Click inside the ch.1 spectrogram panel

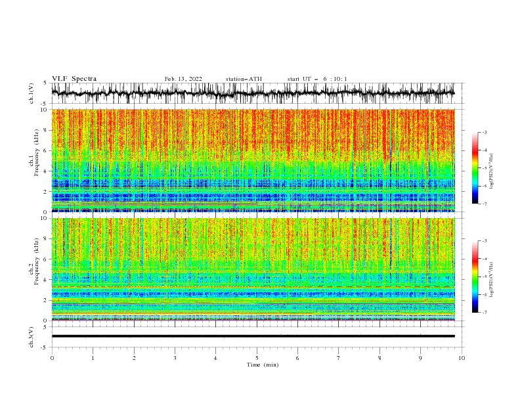253,160
